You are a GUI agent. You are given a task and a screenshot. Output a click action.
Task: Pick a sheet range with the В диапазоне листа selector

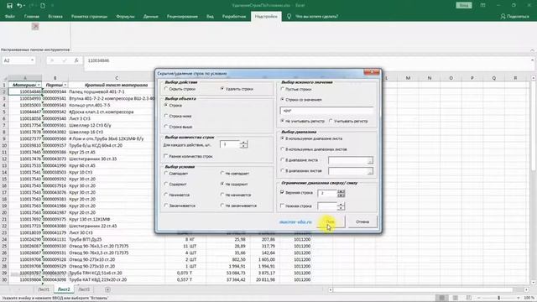370,160
